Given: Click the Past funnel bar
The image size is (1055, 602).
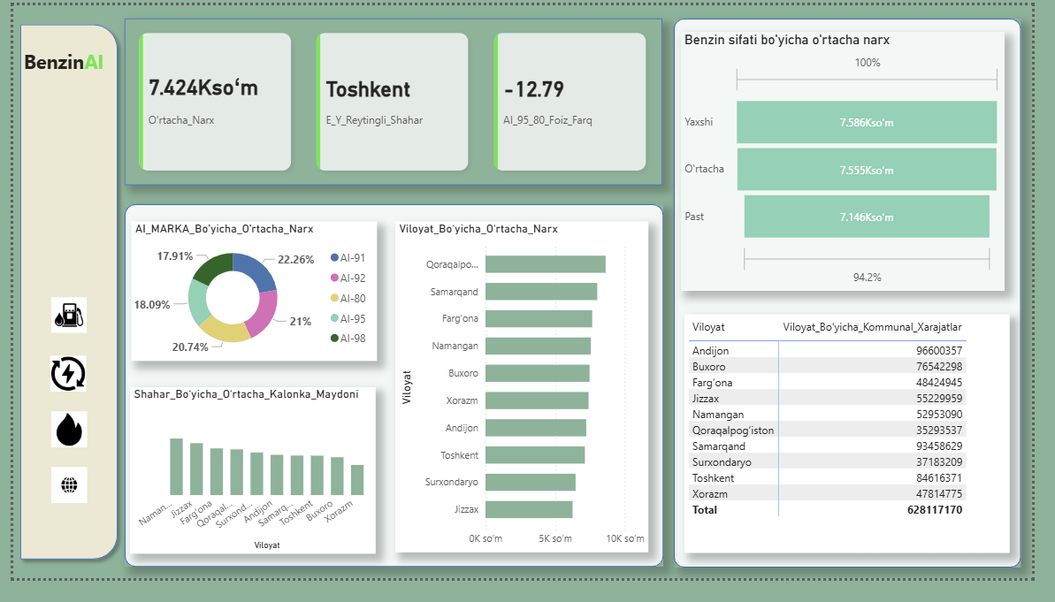Looking at the screenshot, I should coord(866,217).
